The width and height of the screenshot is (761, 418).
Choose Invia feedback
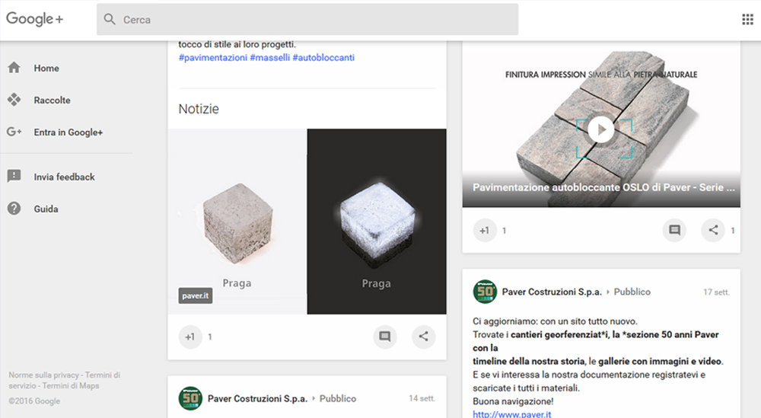pos(66,177)
